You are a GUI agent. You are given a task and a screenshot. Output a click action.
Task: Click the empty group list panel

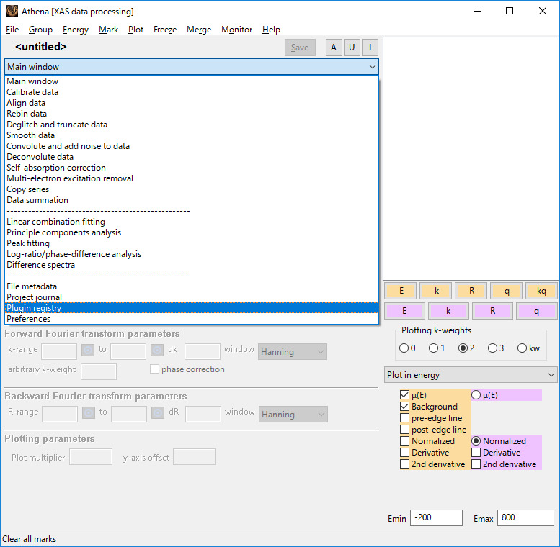pyautogui.click(x=471, y=158)
